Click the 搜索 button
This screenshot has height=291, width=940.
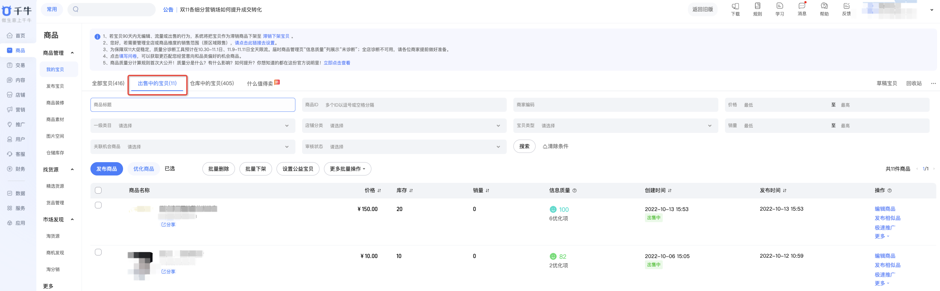tap(524, 146)
